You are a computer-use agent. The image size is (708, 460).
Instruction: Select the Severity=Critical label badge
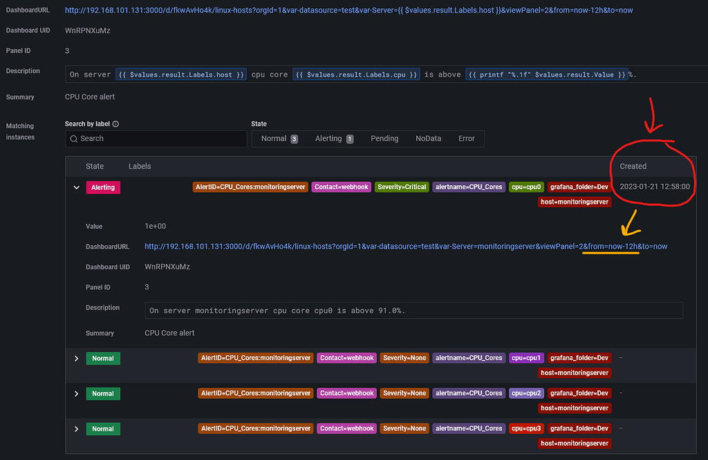pos(401,186)
